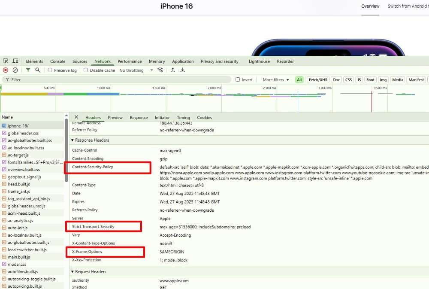Expand the More filters menu
The width and height of the screenshot is (429, 289).
(275, 79)
